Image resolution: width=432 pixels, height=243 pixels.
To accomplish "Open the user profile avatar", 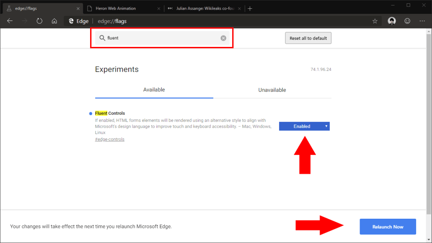I will (x=392, y=21).
